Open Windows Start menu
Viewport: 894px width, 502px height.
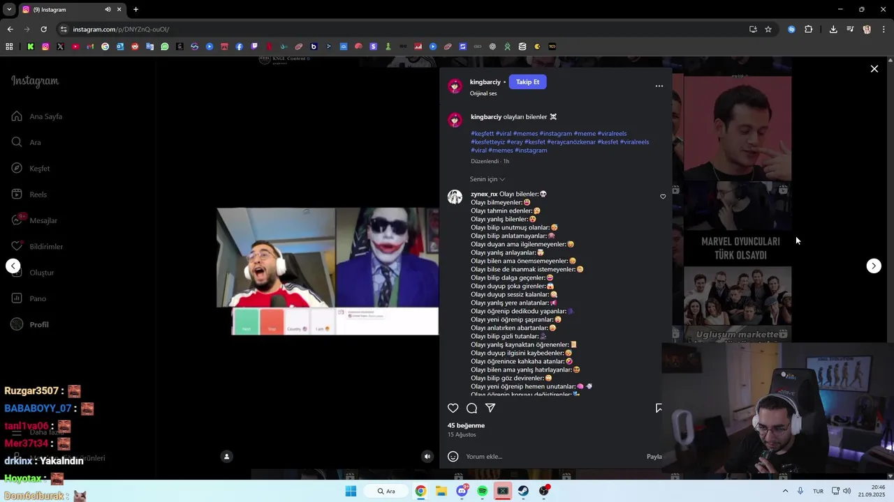pos(351,491)
